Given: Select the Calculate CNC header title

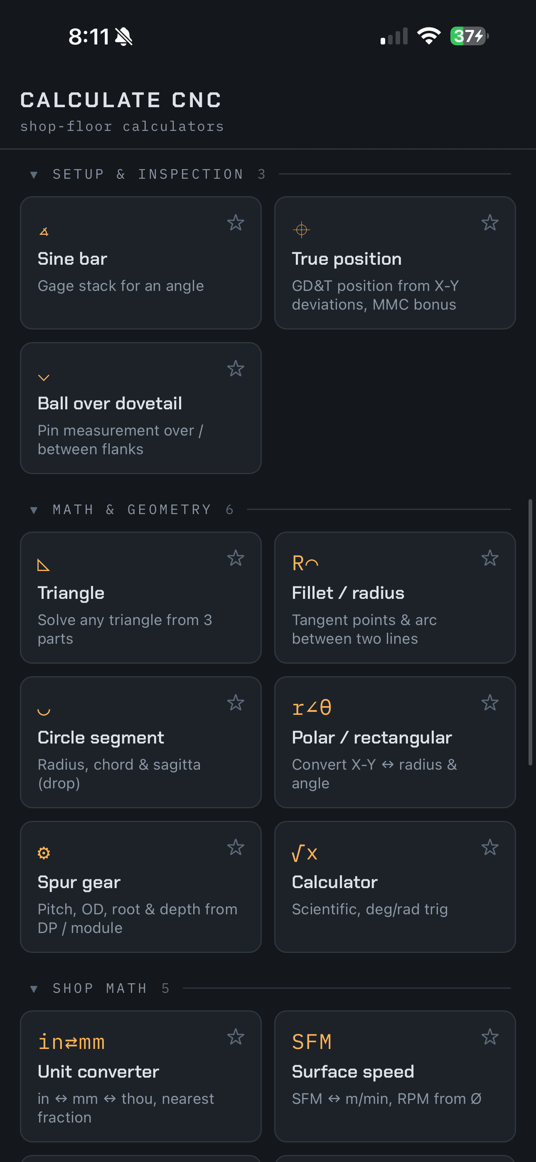Looking at the screenshot, I should tap(121, 100).
